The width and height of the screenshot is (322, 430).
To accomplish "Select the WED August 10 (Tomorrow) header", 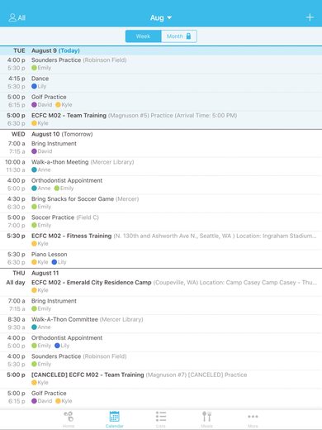I will (161, 134).
